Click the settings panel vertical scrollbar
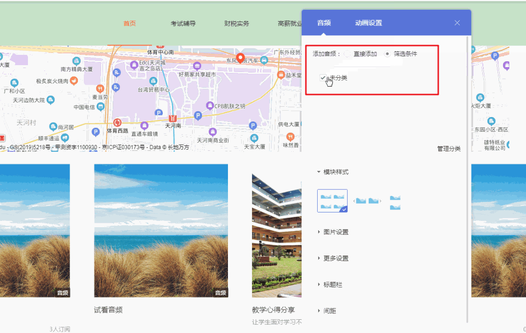The width and height of the screenshot is (526, 333). tap(467, 179)
